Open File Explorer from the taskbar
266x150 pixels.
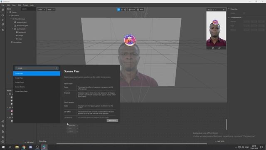(x=17, y=147)
